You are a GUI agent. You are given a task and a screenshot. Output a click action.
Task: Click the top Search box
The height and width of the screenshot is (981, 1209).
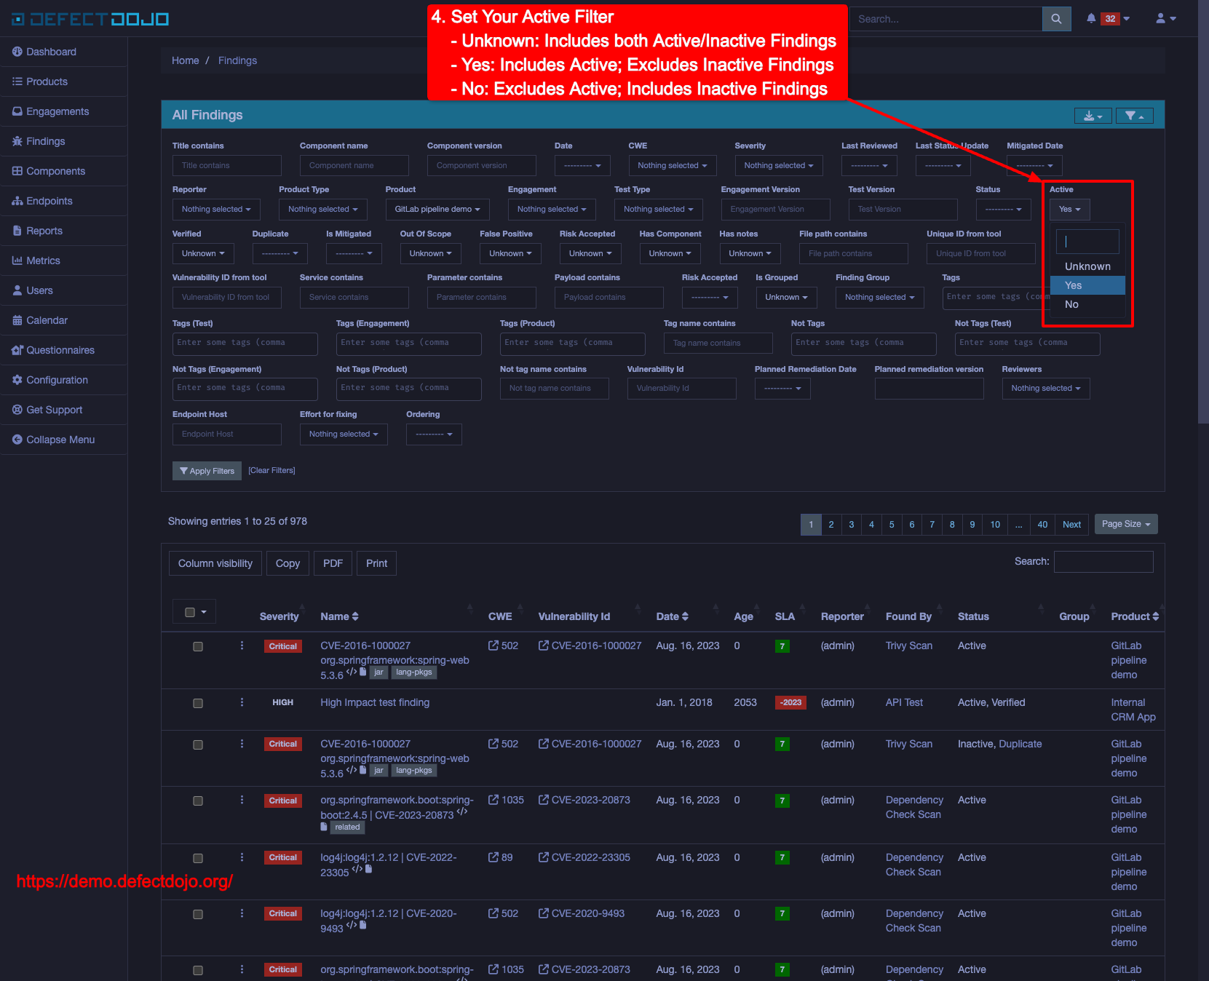point(946,19)
